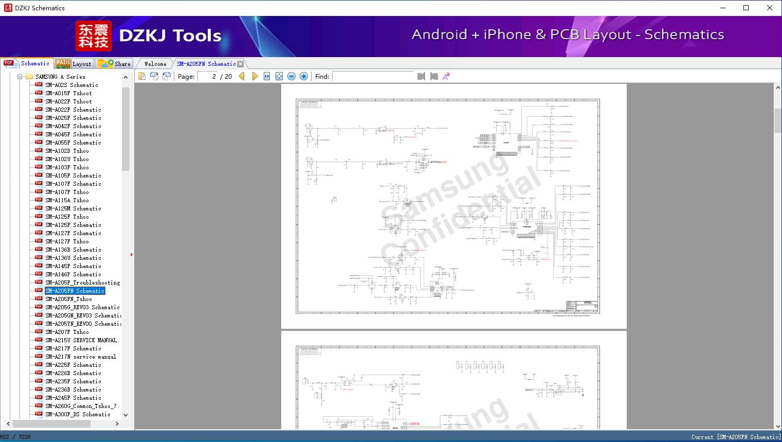Click the tree vertical scrollbar thumb
This screenshot has width=782, height=442.
(125, 129)
